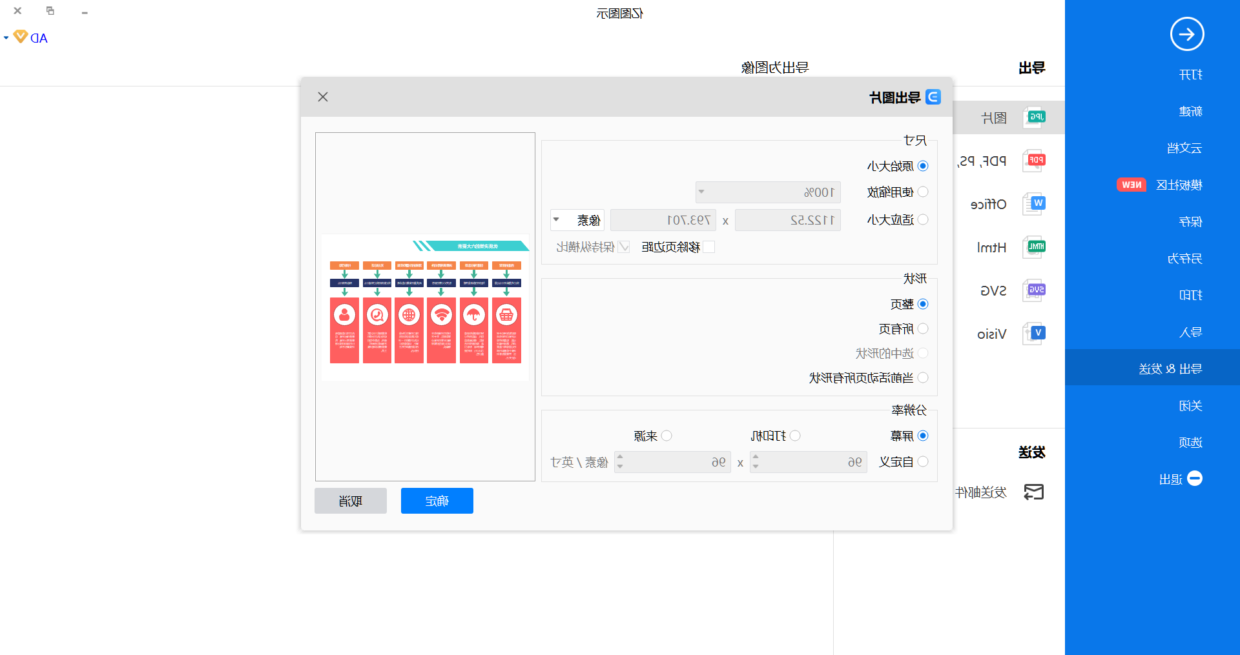The width and height of the screenshot is (1240, 655).
Task: Click the gem icon beside AD
Action: (21, 37)
